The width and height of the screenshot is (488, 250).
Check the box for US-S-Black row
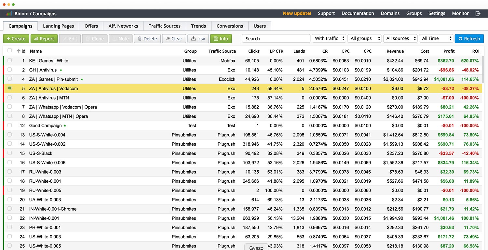[x=10, y=153]
